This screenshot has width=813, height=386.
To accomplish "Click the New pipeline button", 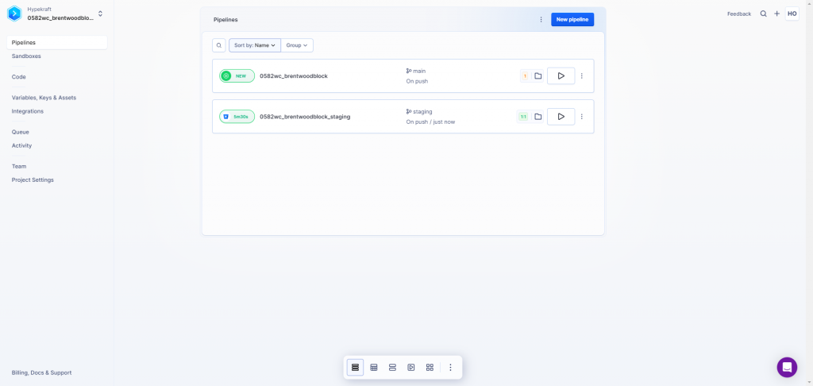I will 572,19.
